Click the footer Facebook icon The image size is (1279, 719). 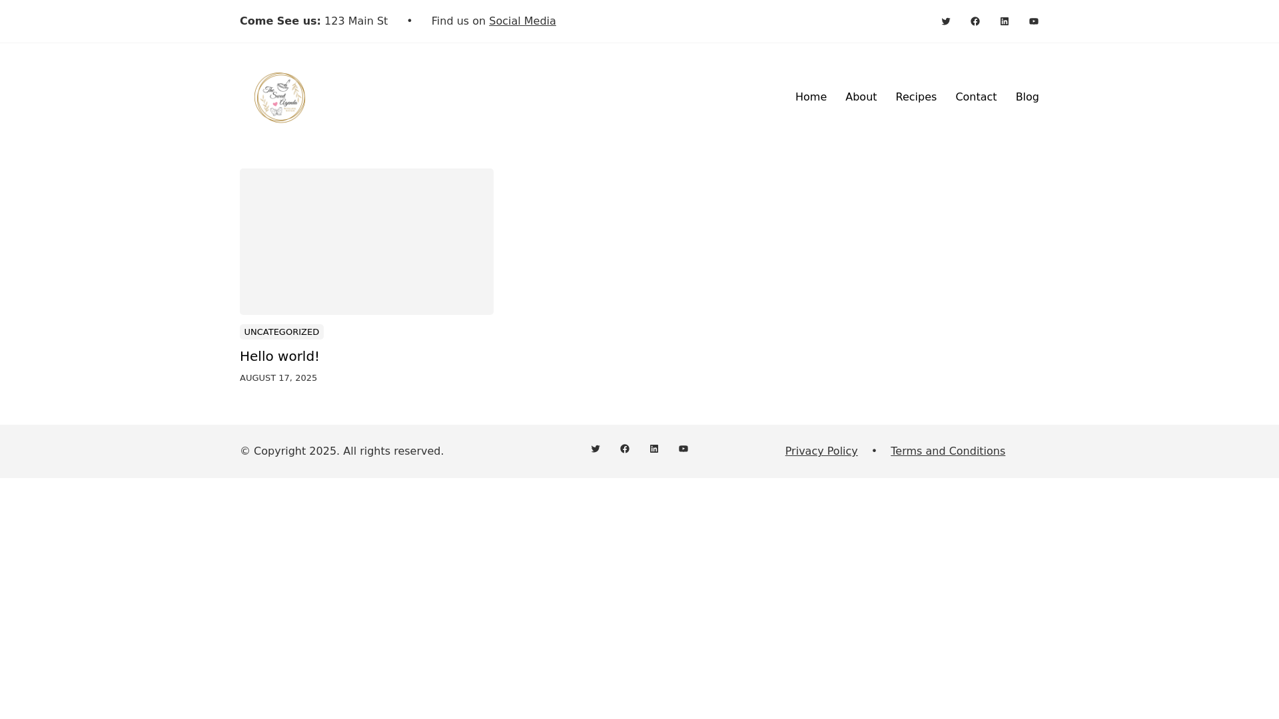tap(625, 449)
